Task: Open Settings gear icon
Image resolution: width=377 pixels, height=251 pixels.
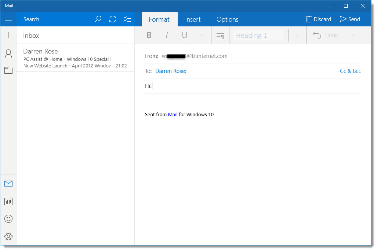Action: 8,236
